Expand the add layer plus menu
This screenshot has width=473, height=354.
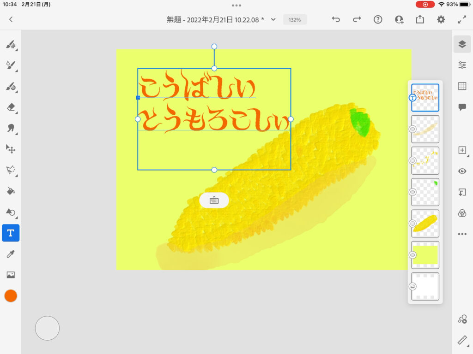[x=462, y=150]
